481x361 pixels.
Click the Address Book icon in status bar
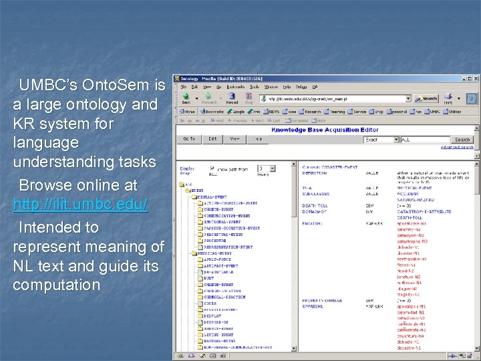coord(212,356)
